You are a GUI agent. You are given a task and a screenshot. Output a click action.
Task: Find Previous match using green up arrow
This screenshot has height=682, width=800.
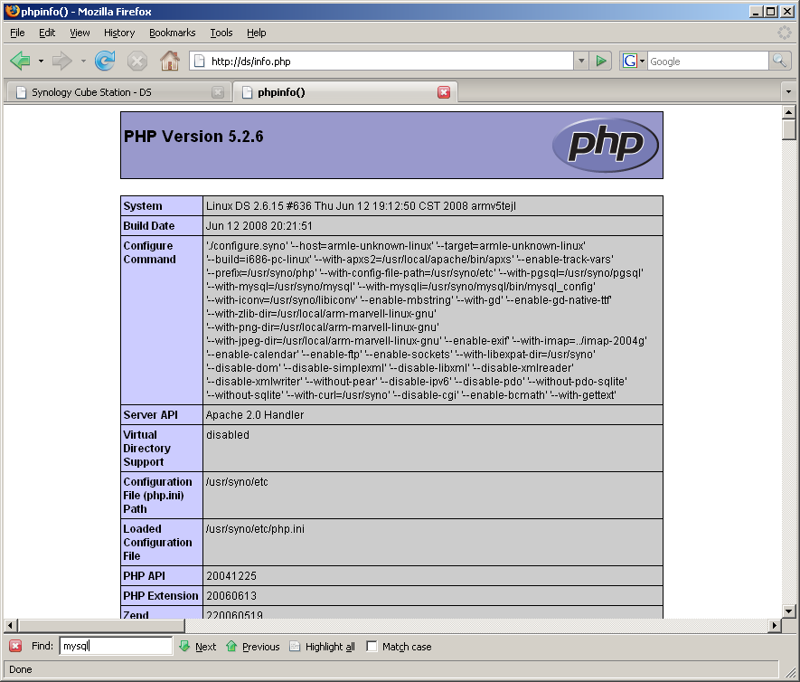tap(231, 646)
